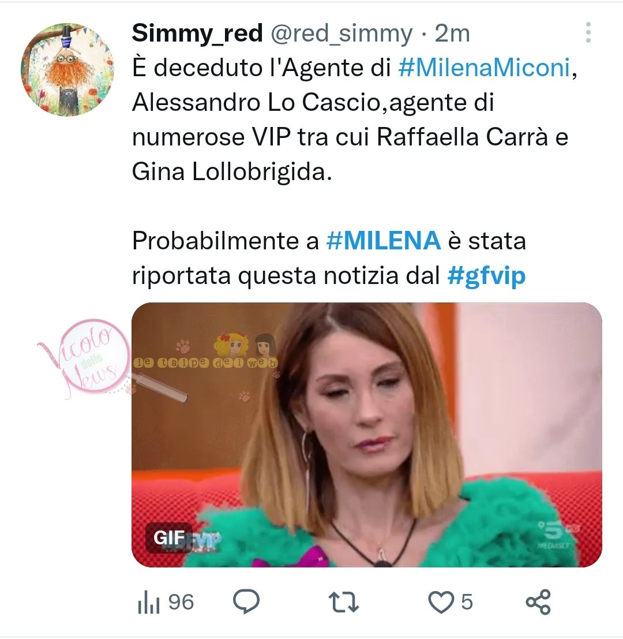Click the Canale 5 Mediaset logo
This screenshot has width=623, height=639.
point(557,535)
